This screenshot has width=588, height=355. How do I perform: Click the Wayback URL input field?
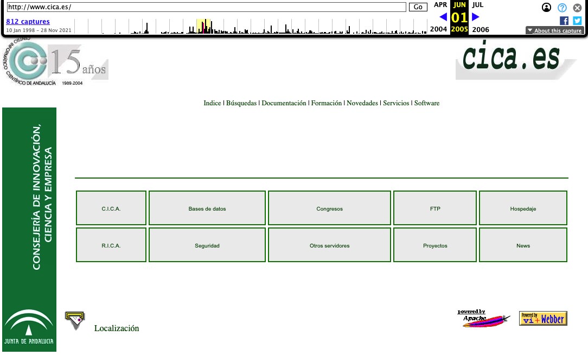[x=206, y=7]
